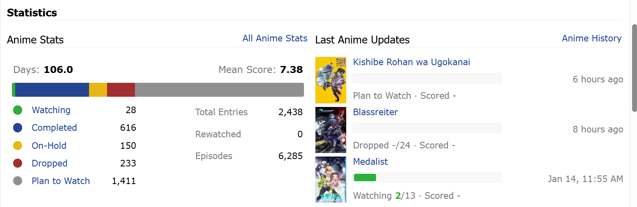Viewport: 637px width, 207px height.
Task: Go to the Watching list link
Action: pyautogui.click(x=51, y=110)
